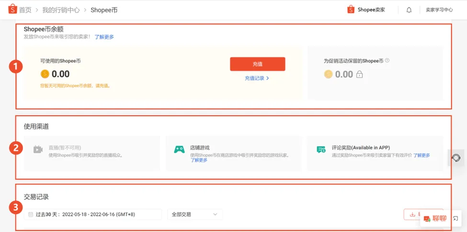The width and height of the screenshot is (467, 232).
Task: Click the 可使用的Shopee币 label
Action: click(x=60, y=61)
